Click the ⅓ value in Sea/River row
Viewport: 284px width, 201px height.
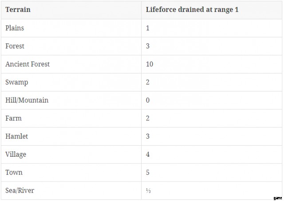pyautogui.click(x=148, y=190)
